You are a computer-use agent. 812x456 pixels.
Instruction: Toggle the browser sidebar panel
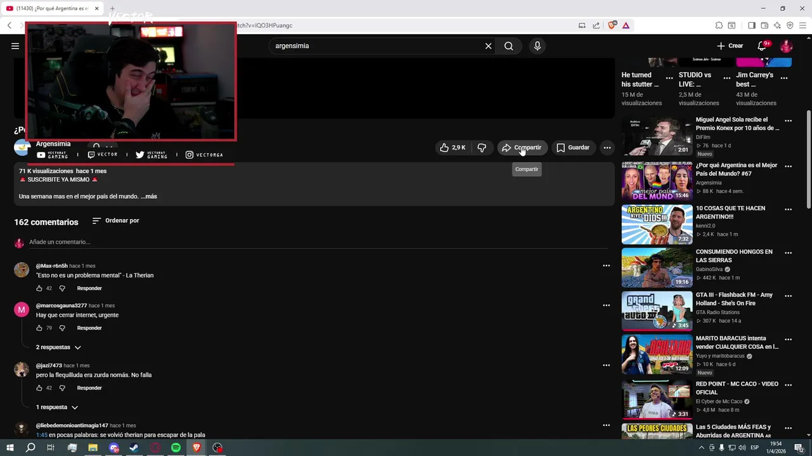pyautogui.click(x=752, y=25)
